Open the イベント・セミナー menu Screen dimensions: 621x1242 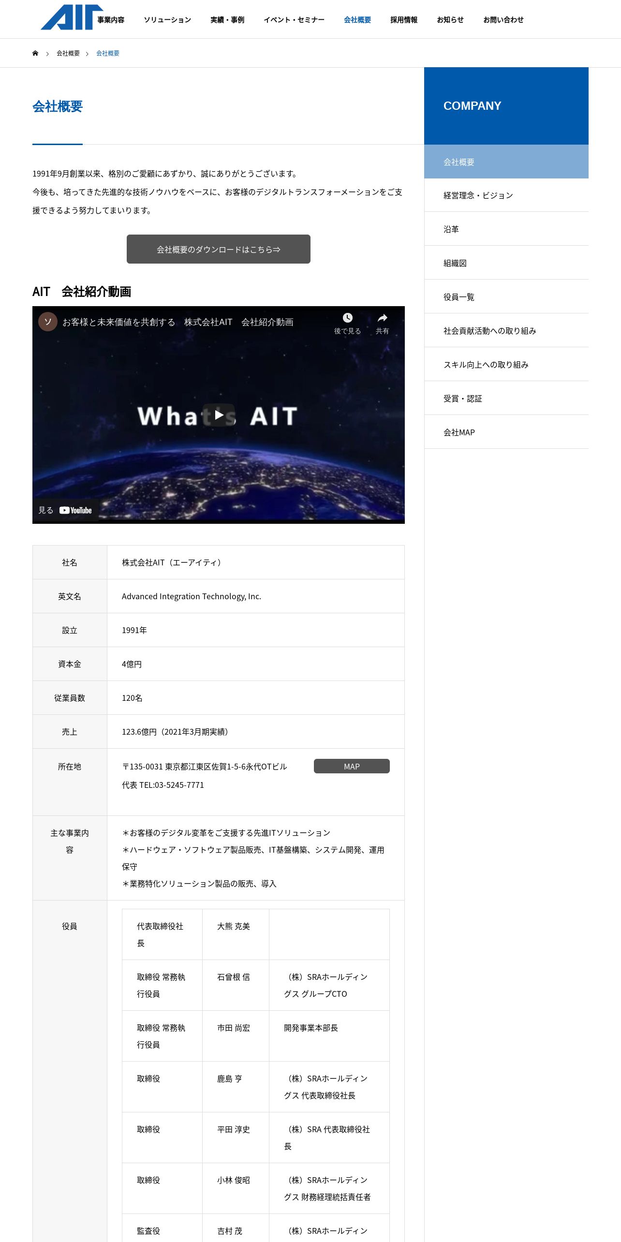point(294,20)
